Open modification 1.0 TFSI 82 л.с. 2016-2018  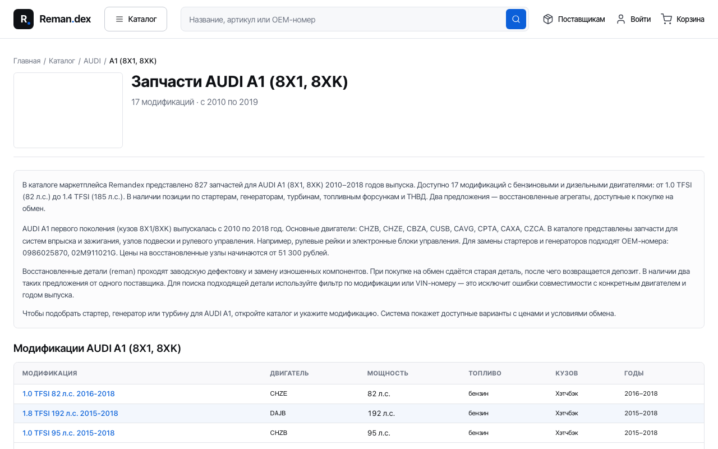[x=68, y=393]
